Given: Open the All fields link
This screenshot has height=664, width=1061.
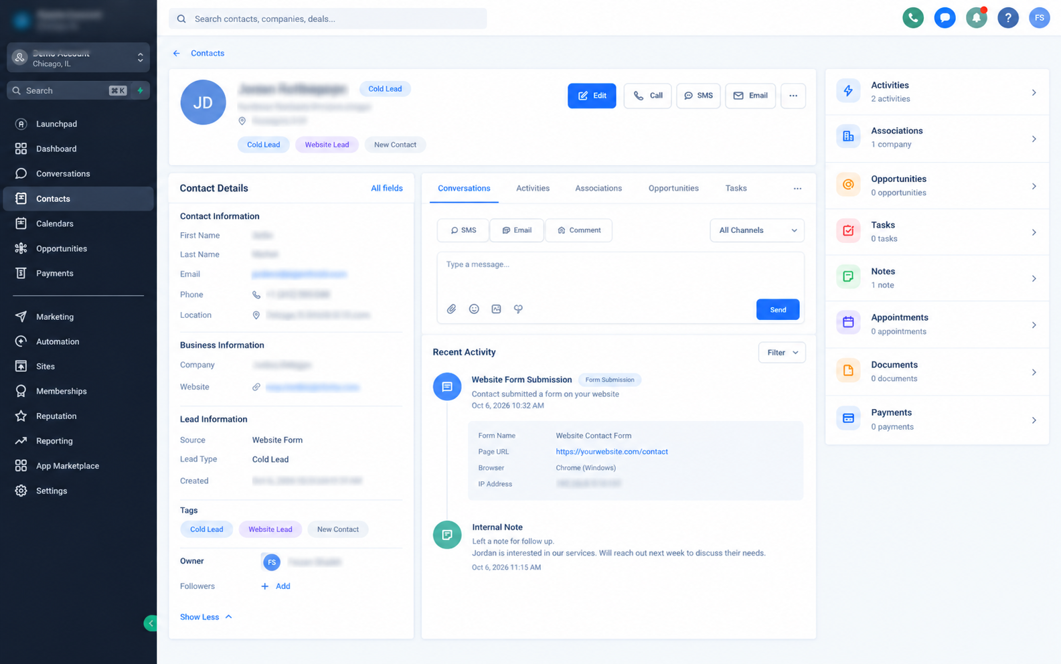Looking at the screenshot, I should click(x=387, y=189).
